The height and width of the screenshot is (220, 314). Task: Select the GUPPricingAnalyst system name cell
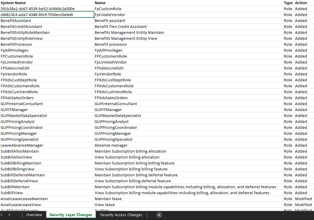[47, 121]
